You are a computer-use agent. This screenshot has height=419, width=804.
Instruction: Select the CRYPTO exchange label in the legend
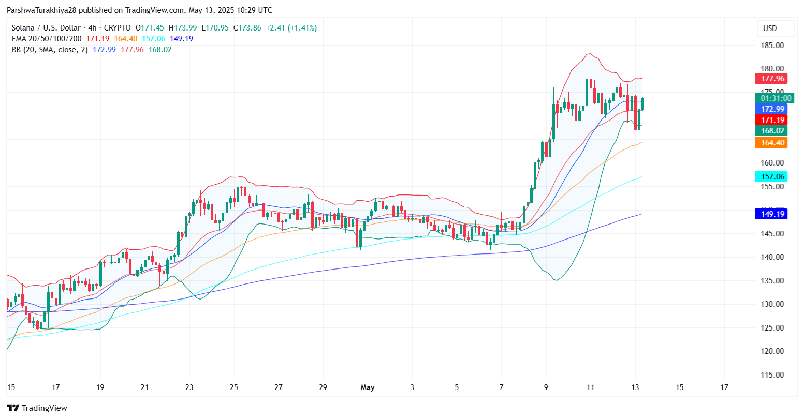(119, 28)
